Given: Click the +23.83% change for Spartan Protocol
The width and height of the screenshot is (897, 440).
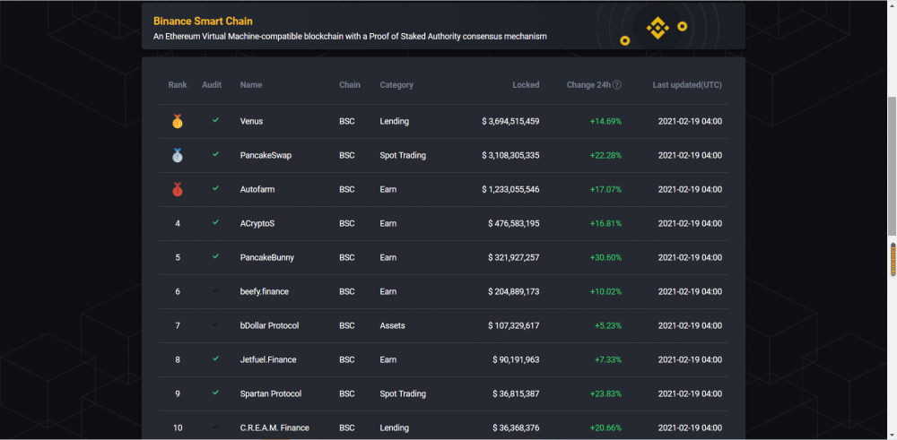Looking at the screenshot, I should point(605,393).
